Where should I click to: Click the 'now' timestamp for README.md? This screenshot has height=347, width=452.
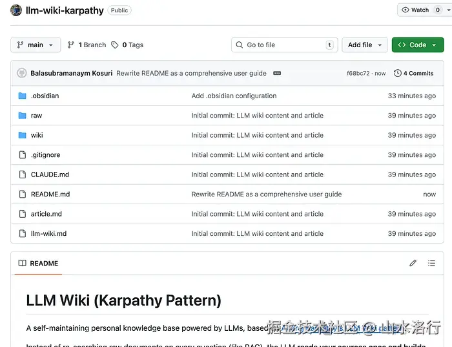coord(429,194)
